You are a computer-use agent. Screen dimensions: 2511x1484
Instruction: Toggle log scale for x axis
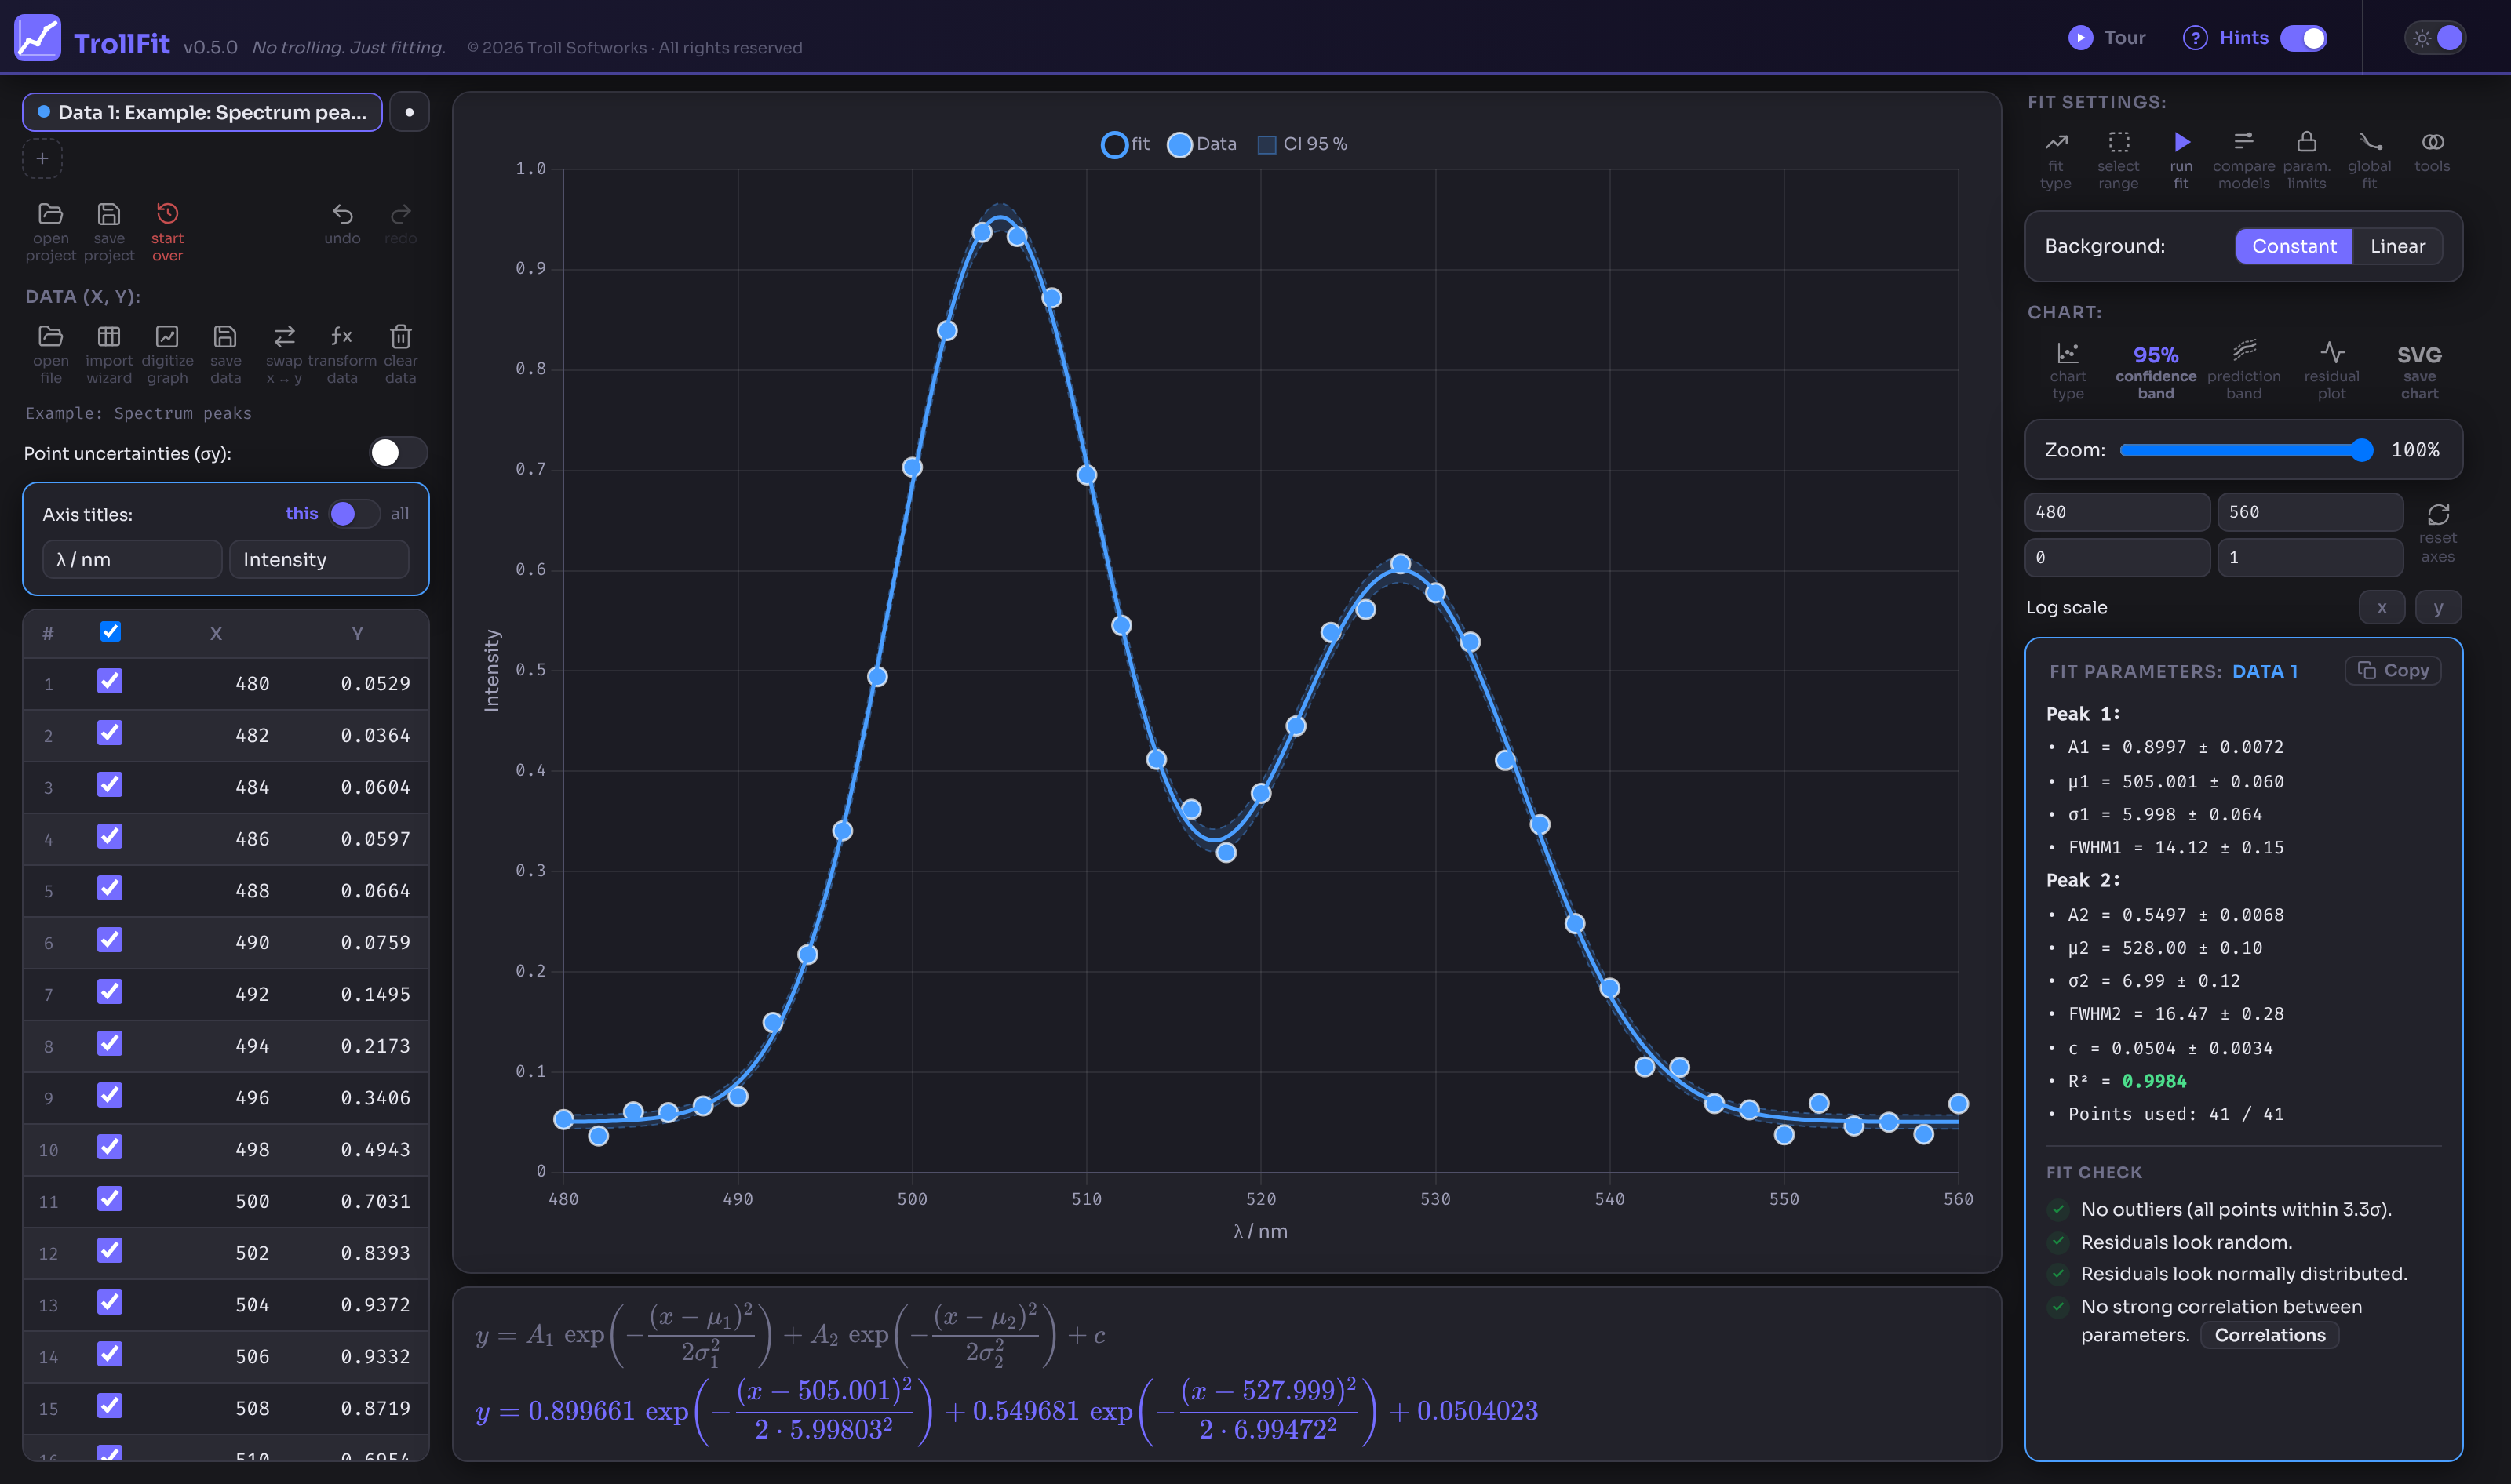click(x=2381, y=607)
